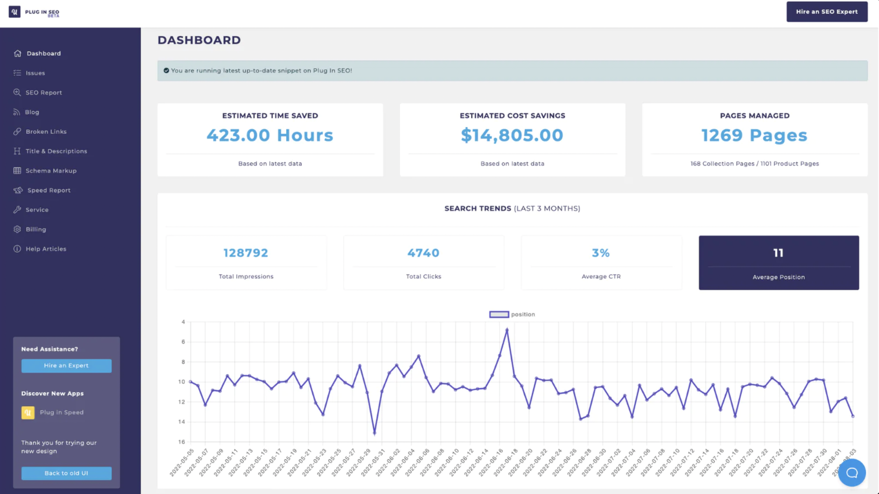The width and height of the screenshot is (879, 494).
Task: Expand the Blog section in sidebar
Action: [32, 112]
